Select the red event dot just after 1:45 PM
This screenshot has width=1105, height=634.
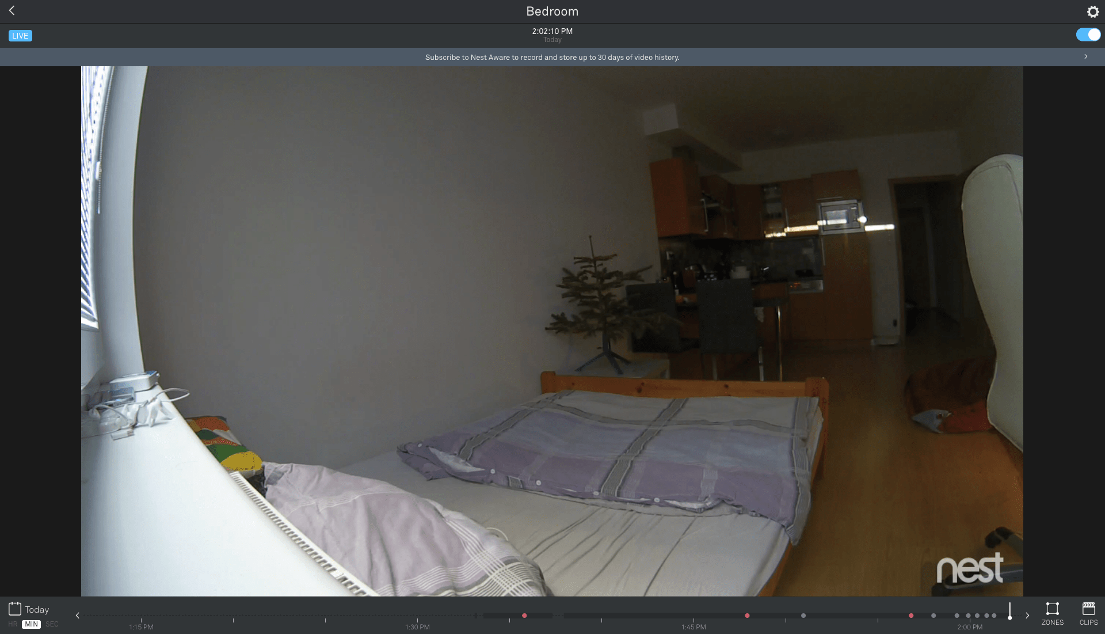click(747, 616)
